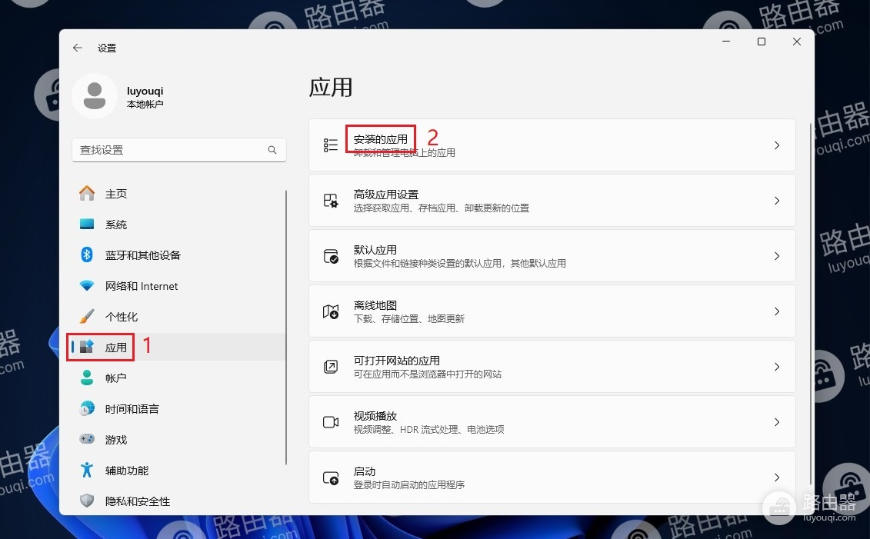Click the chevron on 可打开网站的应用 row

777,367
